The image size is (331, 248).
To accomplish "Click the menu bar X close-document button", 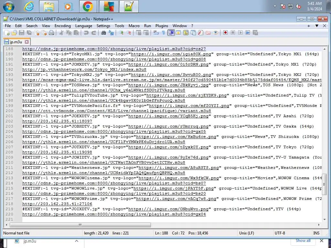I will (x=325, y=26).
